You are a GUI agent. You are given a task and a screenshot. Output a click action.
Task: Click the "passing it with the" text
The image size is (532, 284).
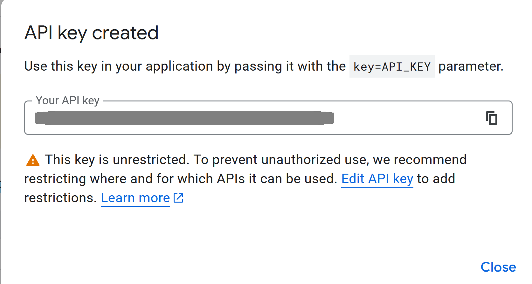point(290,66)
